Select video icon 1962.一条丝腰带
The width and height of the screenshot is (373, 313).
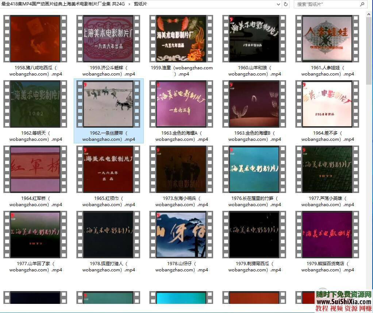(x=108, y=104)
